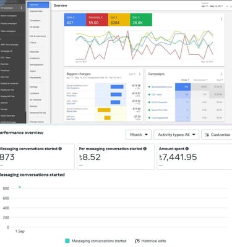
Task: Open the date range dropdown Apr 17 - May 16
Action: (x=215, y=6)
